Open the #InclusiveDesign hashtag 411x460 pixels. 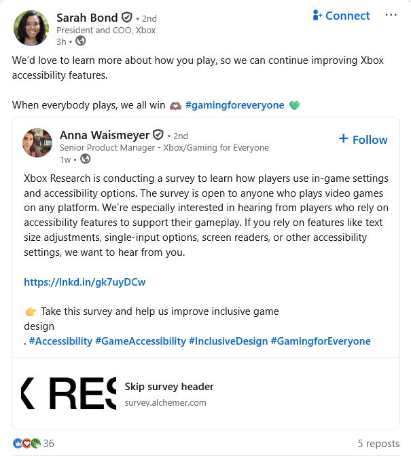coord(228,341)
